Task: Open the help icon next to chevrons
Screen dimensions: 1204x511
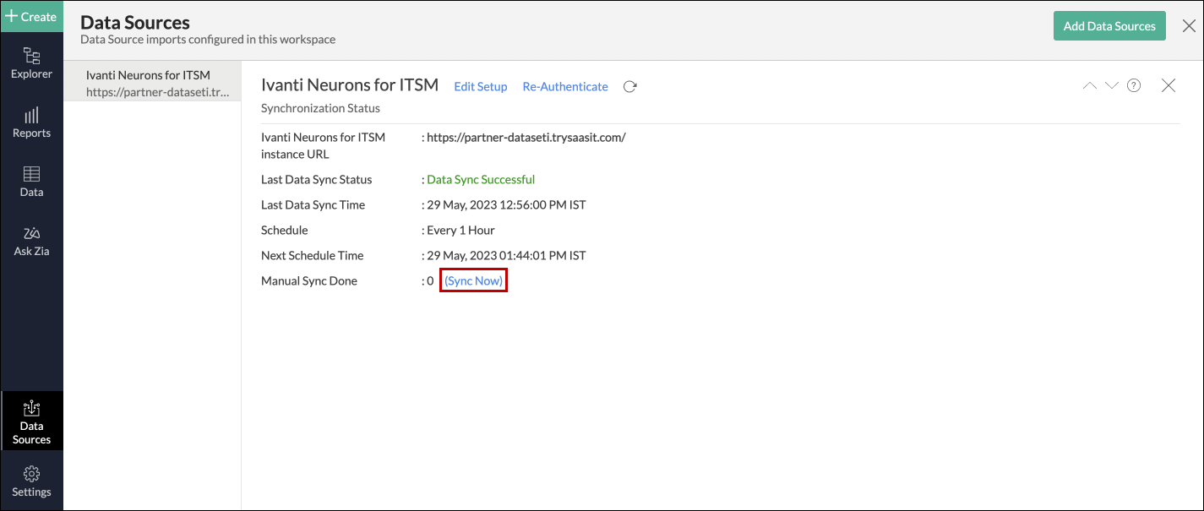Action: click(x=1134, y=85)
